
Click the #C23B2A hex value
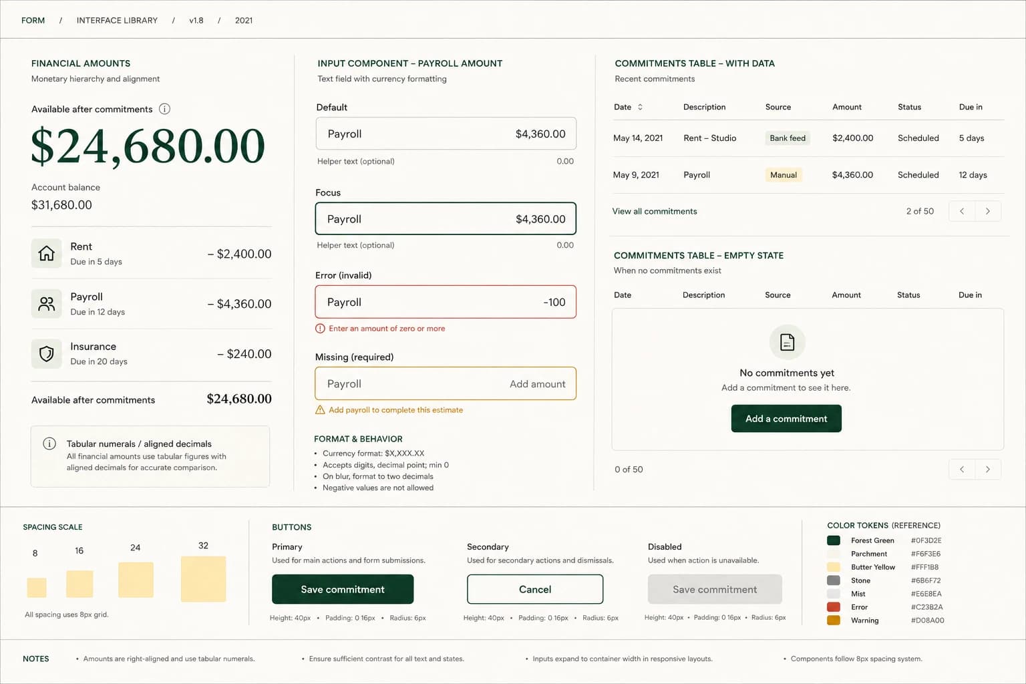926,607
